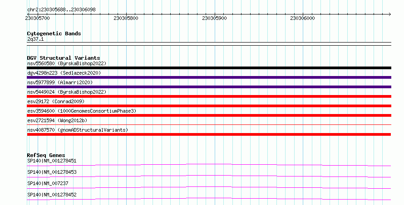Open gene SP140|NM_001278453 label
This screenshot has width=404, height=205.
tap(52, 172)
